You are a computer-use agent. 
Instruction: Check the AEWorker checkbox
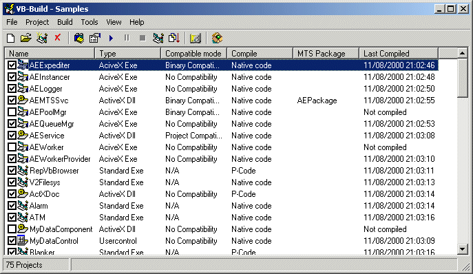[x=12, y=147]
